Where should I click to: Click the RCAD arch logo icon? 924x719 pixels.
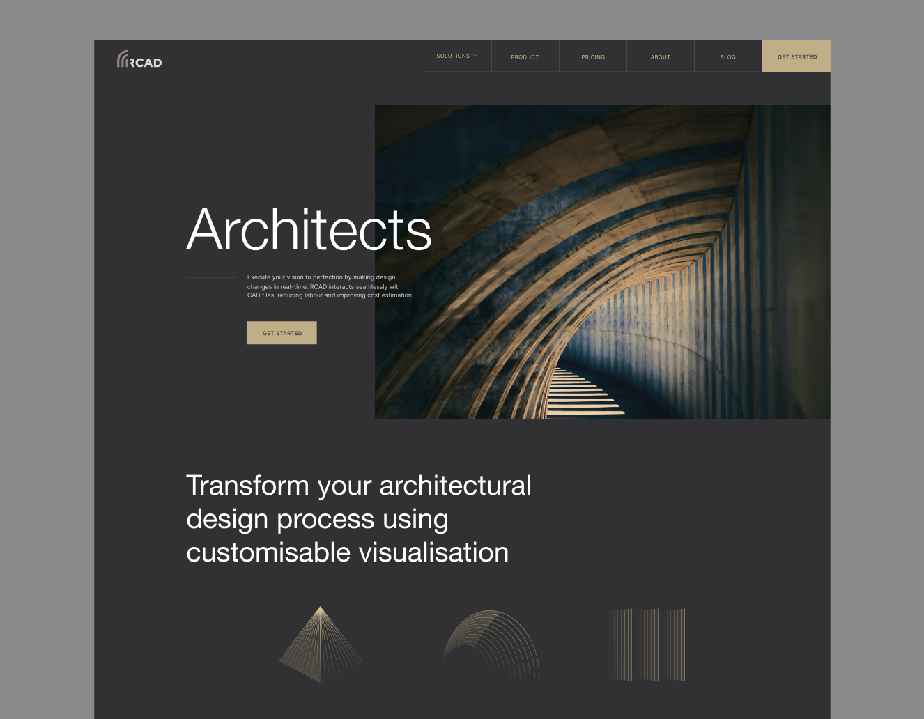[123, 59]
